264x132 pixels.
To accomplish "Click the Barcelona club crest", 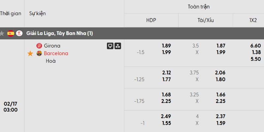I will 39,53.
